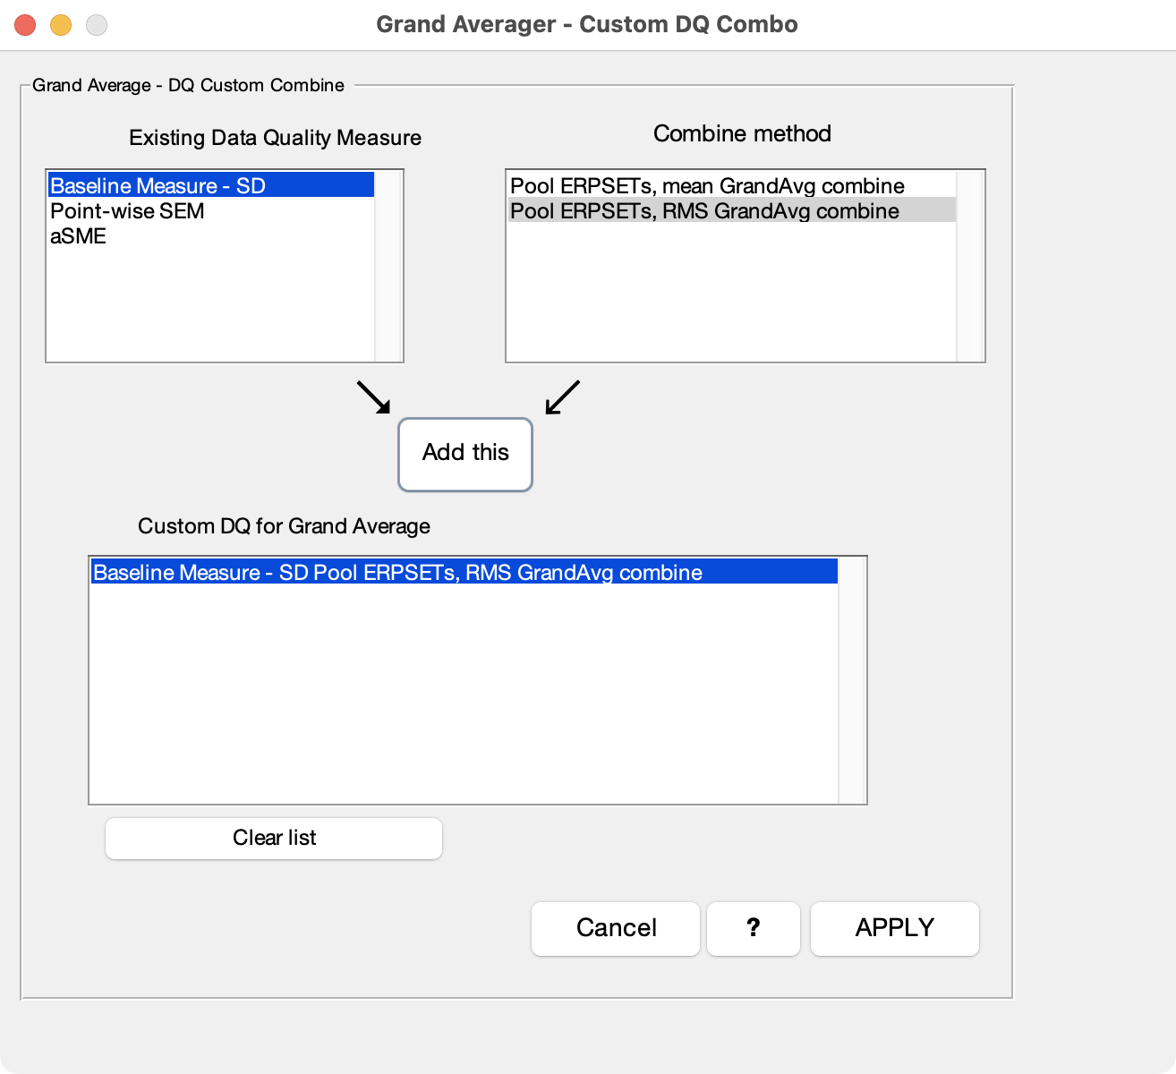The image size is (1176, 1074).
Task: Click the Existing Data Quality Measure list scrollbar
Action: pyautogui.click(x=388, y=266)
